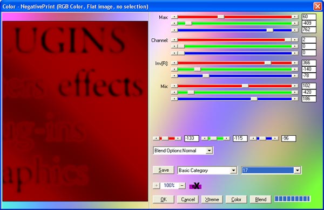Viewport: 324px width, 210px height.
Task: Open the preset 17 dropdown
Action: pyautogui.click(x=298, y=170)
